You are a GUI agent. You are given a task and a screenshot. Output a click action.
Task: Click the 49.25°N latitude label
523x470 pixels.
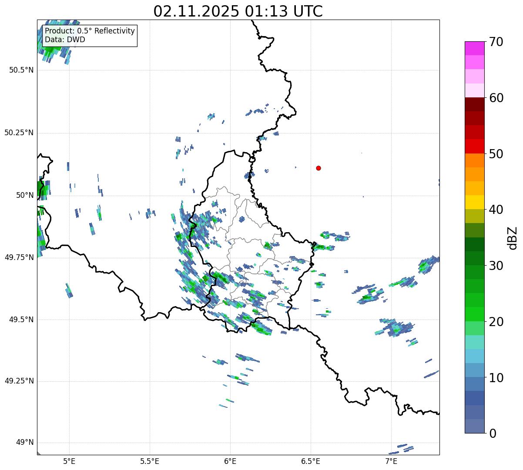coord(19,381)
